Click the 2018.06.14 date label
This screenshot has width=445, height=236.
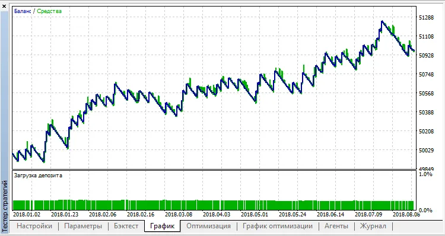[x=330, y=215]
